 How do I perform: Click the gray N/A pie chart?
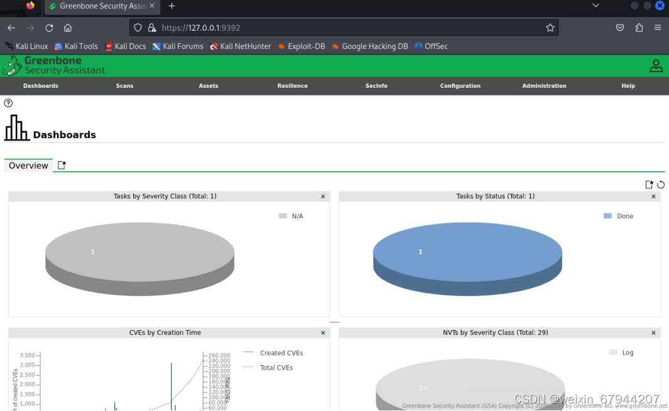tap(139, 259)
